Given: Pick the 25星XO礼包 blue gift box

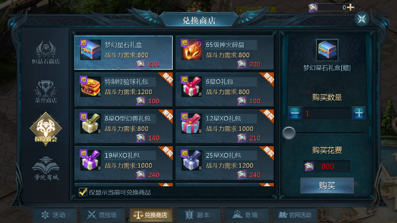Looking at the screenshot, I should (191, 160).
